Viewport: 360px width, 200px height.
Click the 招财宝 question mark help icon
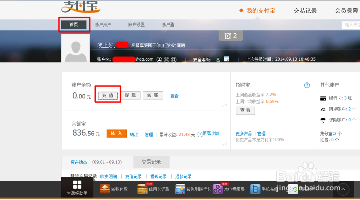[x=307, y=85]
